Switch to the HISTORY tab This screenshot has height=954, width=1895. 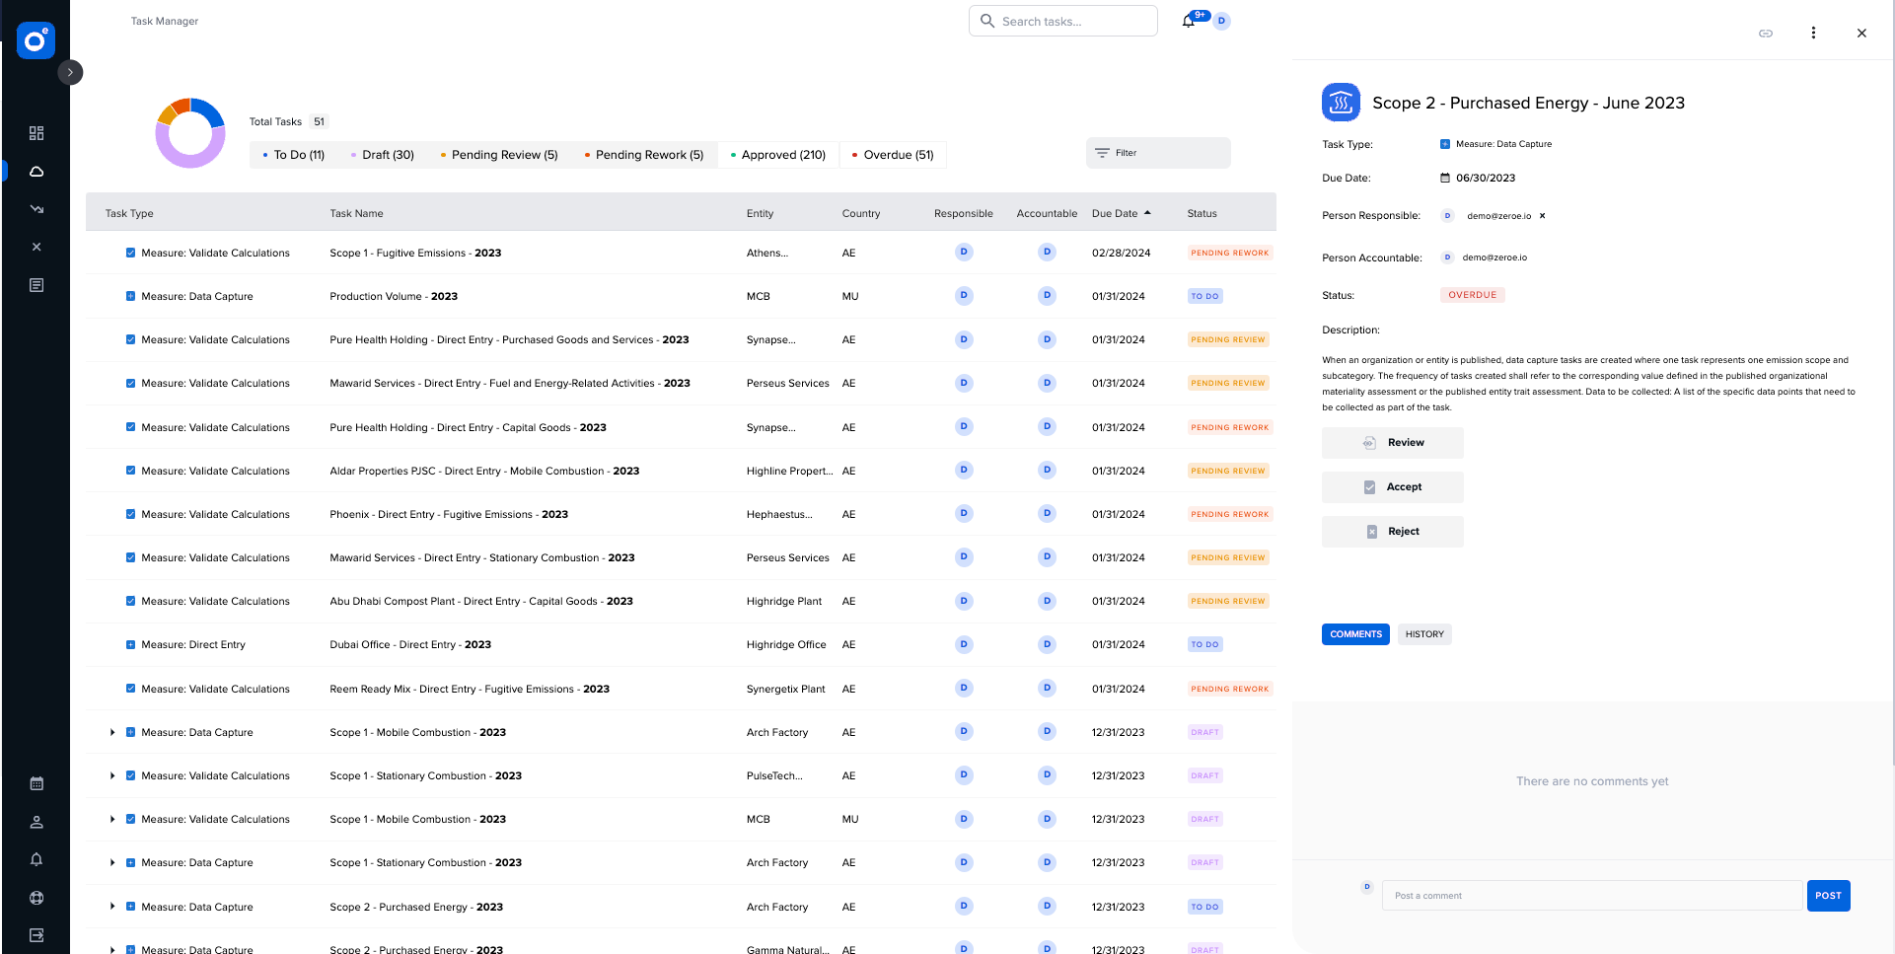coord(1424,633)
